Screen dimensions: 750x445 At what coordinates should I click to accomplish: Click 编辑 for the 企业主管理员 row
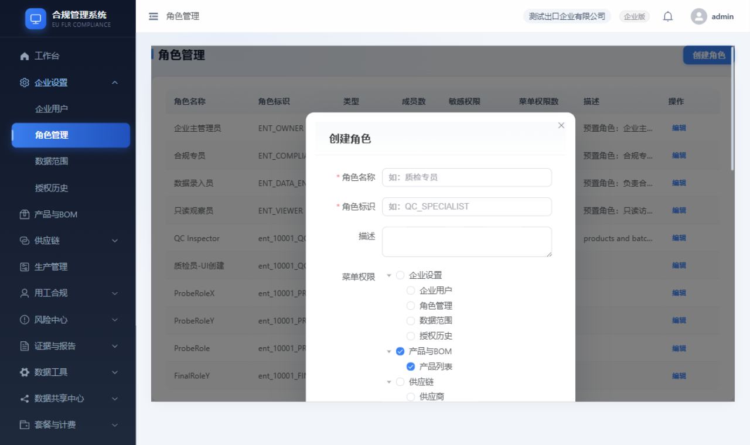(x=679, y=128)
